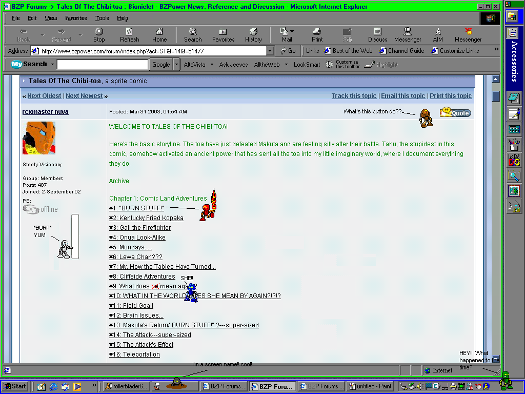Open the My Search dropdown arrow
This screenshot has width=525, height=394.
(x=52, y=64)
